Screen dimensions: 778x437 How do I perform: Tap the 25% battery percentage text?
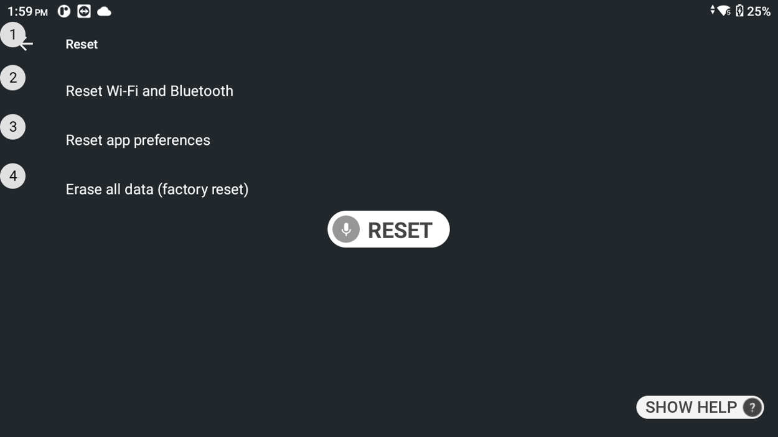point(759,11)
